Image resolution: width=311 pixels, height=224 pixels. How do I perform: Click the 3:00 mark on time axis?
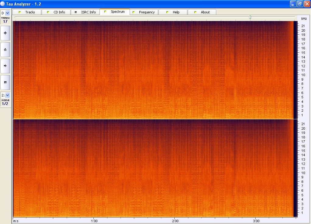click(256, 221)
